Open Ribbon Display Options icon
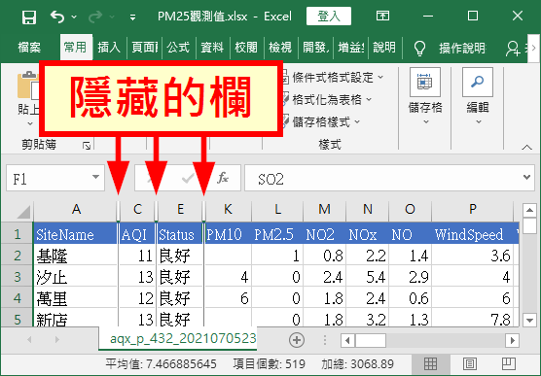 (382, 16)
